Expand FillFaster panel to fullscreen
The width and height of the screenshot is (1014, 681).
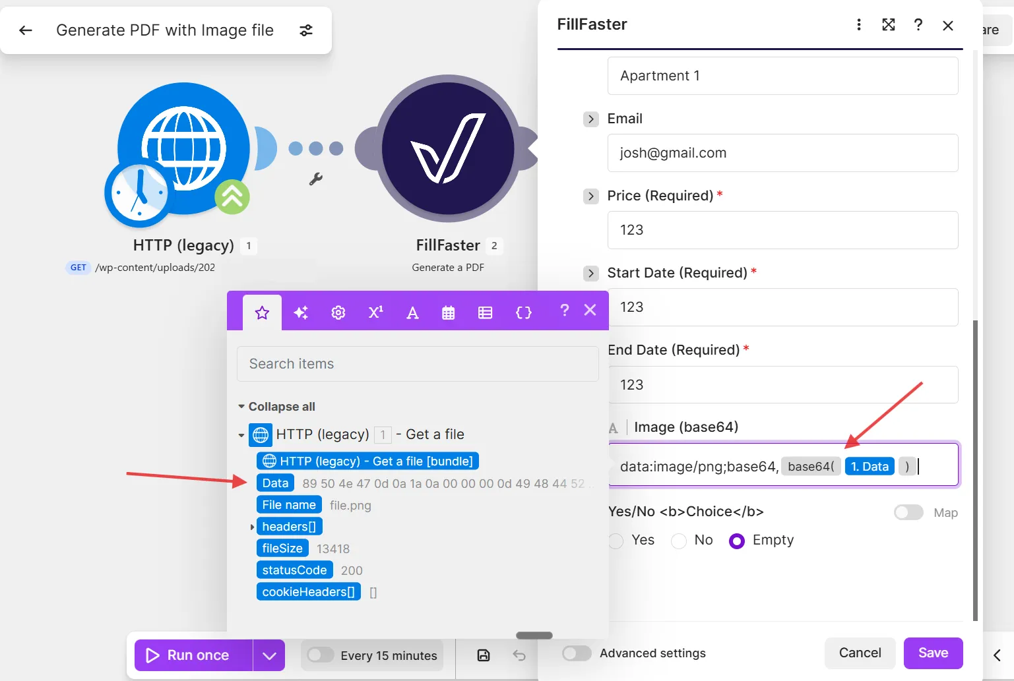click(889, 24)
